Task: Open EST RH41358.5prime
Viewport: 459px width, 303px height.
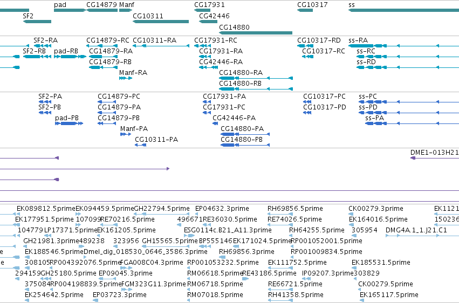Action: [296, 295]
